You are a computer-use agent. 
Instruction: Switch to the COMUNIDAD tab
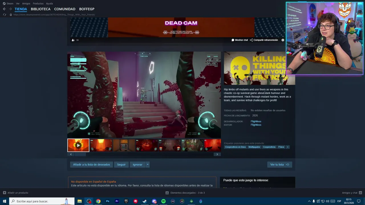click(x=65, y=9)
